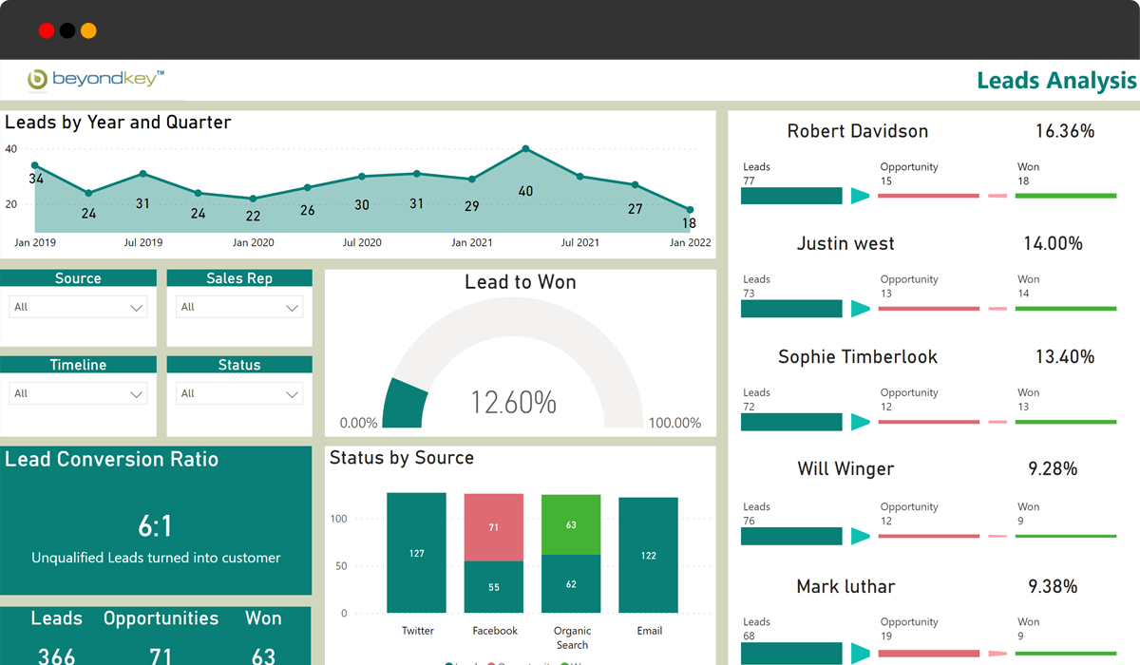Viewport: 1140px width, 665px height.
Task: Expand the Sales Rep filter dropdown
Action: coord(239,307)
